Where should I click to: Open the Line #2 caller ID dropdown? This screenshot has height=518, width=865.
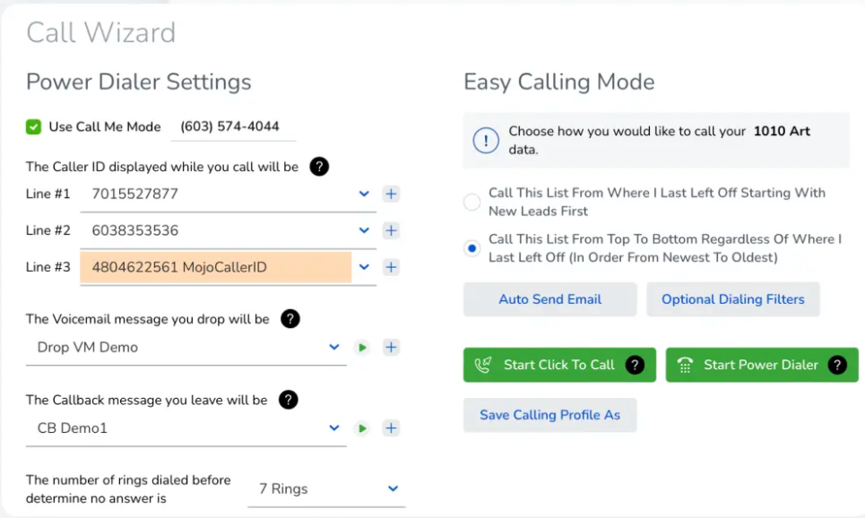pos(364,230)
